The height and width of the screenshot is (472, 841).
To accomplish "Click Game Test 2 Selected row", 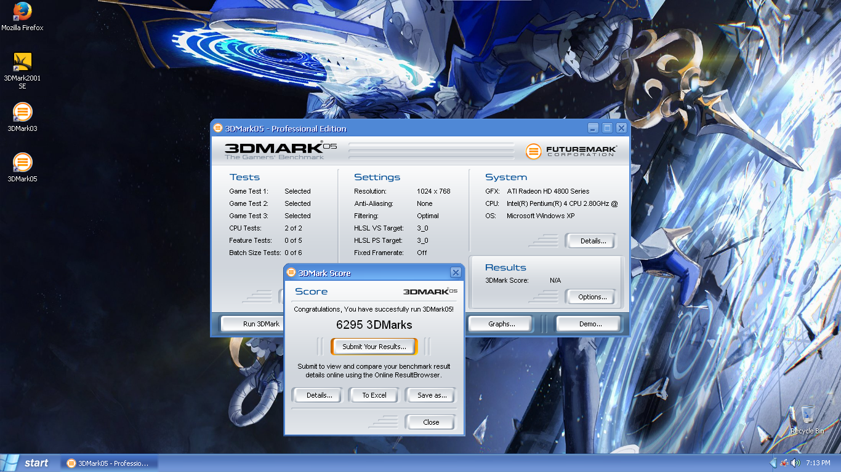I will (x=270, y=203).
